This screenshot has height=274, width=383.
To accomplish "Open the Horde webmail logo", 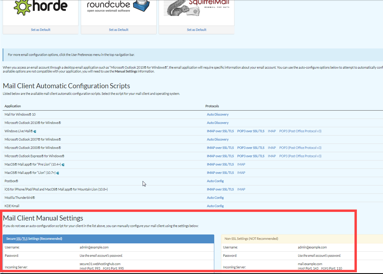I will coord(40,7).
